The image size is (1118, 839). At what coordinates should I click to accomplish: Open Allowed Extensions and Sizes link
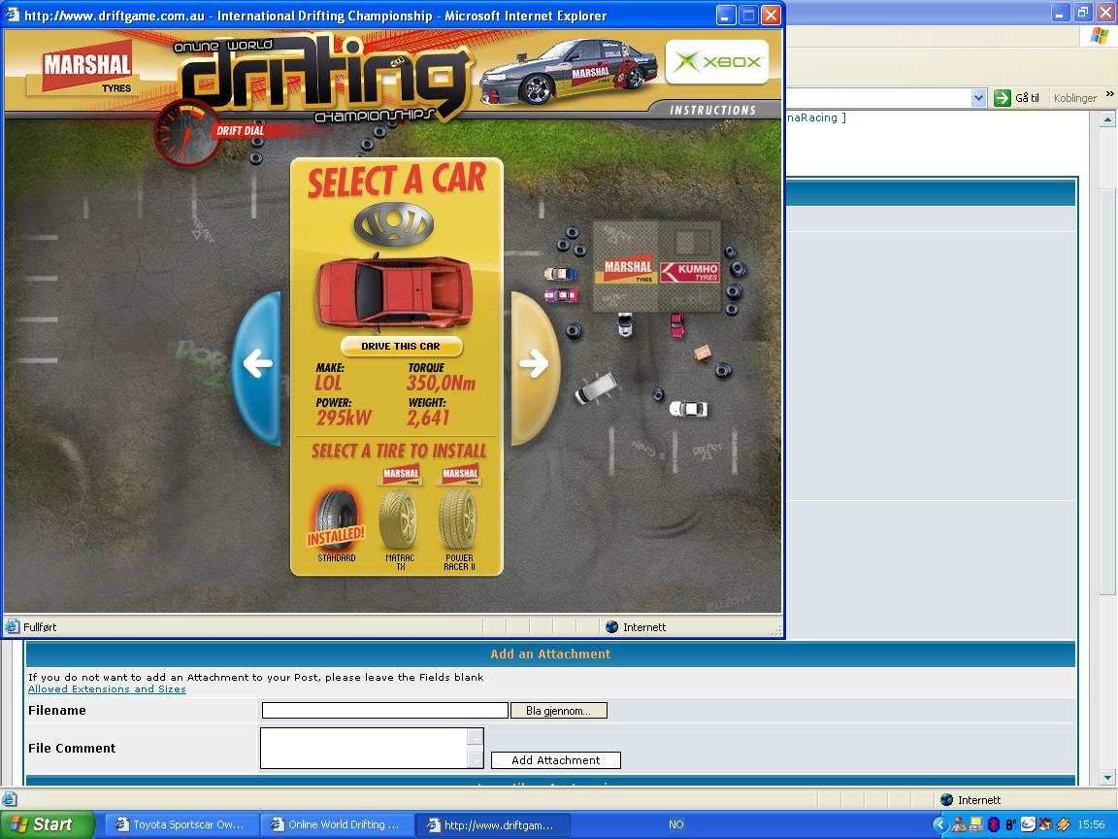[107, 689]
